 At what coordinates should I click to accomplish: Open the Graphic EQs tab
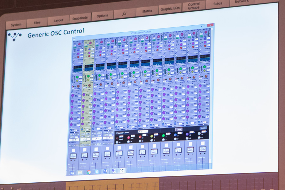tap(170, 9)
